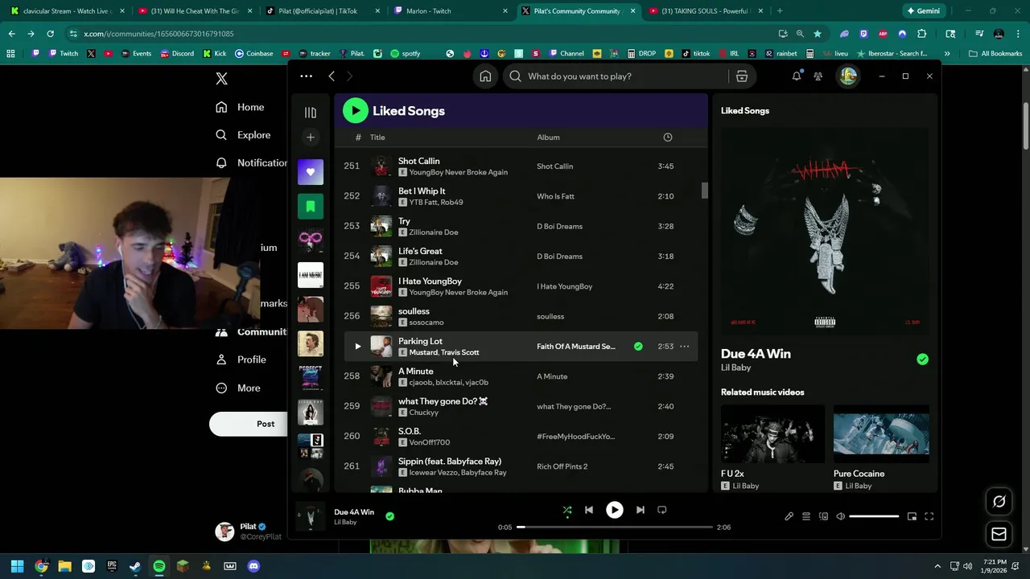
Task: Open artist link Zillionaire Doe under Try
Action: pyautogui.click(x=434, y=232)
